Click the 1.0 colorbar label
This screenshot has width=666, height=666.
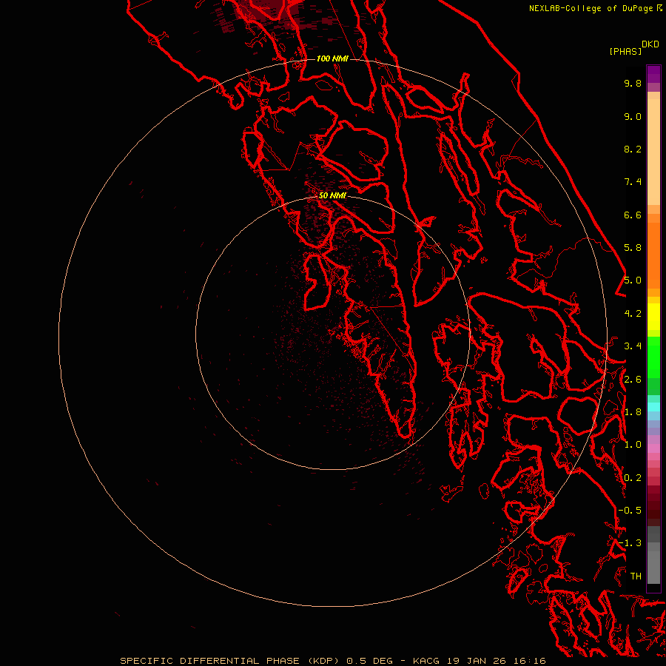pyautogui.click(x=633, y=445)
